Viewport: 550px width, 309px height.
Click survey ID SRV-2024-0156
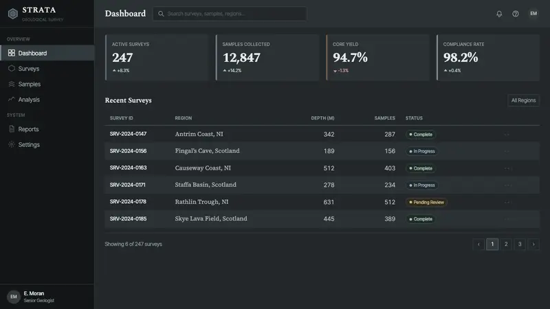pyautogui.click(x=128, y=151)
